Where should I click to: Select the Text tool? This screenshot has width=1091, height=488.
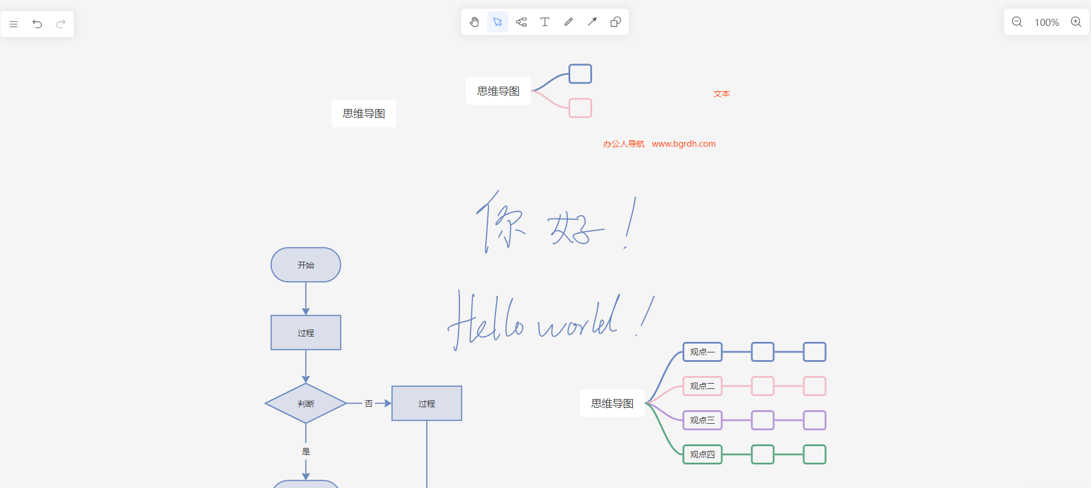(545, 22)
